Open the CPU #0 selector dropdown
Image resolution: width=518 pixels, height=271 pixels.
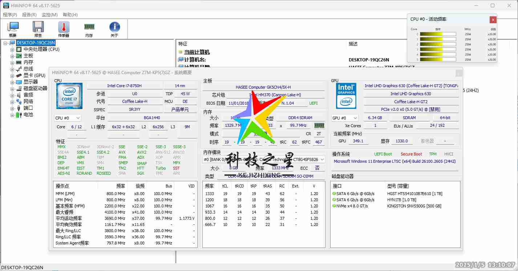(x=68, y=118)
